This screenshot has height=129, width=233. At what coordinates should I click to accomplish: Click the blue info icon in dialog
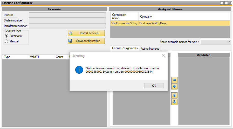[79, 70]
